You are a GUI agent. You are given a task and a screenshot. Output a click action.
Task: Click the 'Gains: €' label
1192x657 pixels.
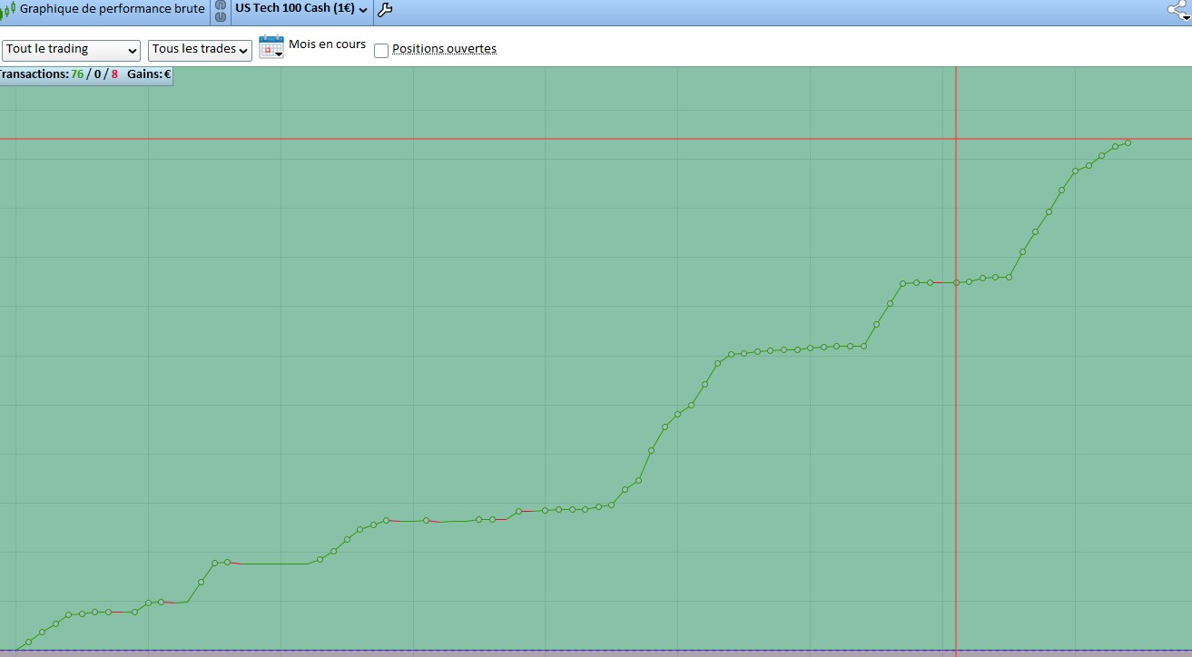(149, 74)
